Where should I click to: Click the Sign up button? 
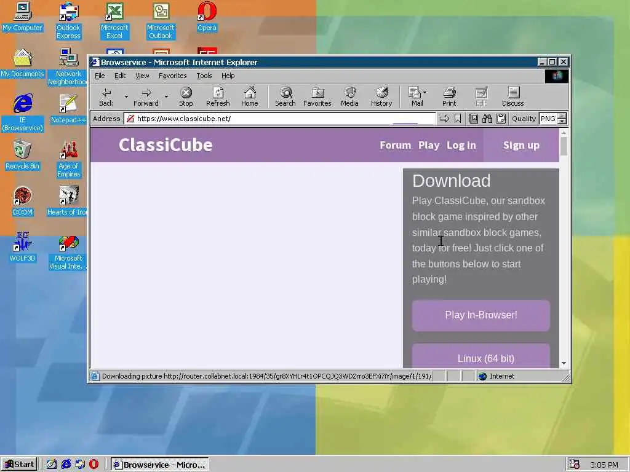521,145
